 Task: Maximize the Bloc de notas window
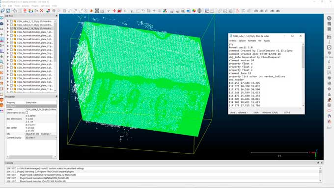pos(292,36)
